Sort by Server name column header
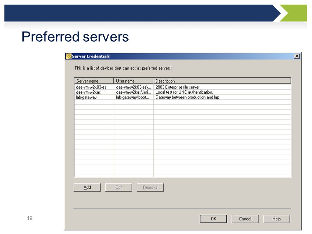312x234 pixels. [x=94, y=81]
